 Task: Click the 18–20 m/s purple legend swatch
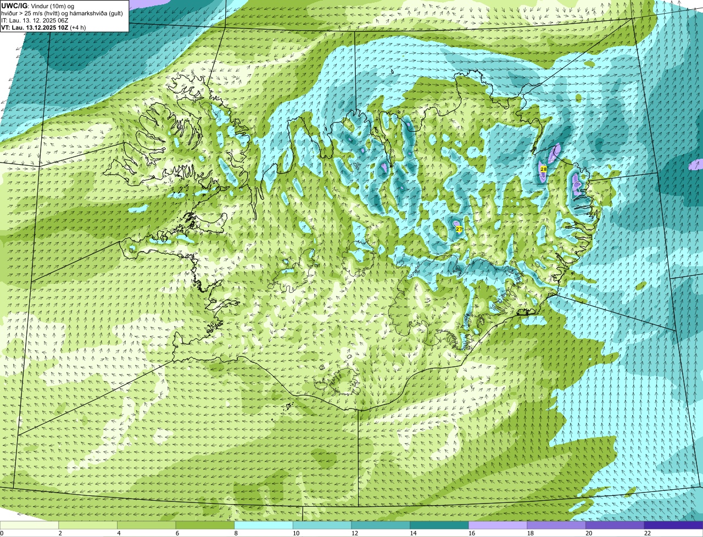556,525
